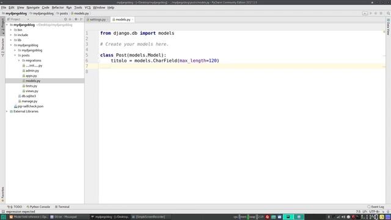The image size is (391, 220).
Task: Click the 7:5 cursor position in status bar
Action: 358,211
